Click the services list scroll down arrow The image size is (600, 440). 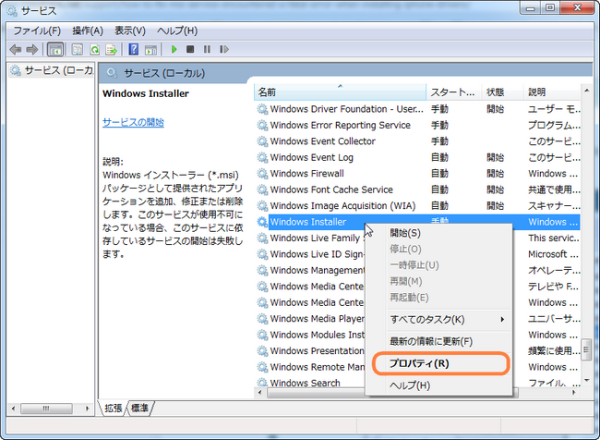coord(586,380)
